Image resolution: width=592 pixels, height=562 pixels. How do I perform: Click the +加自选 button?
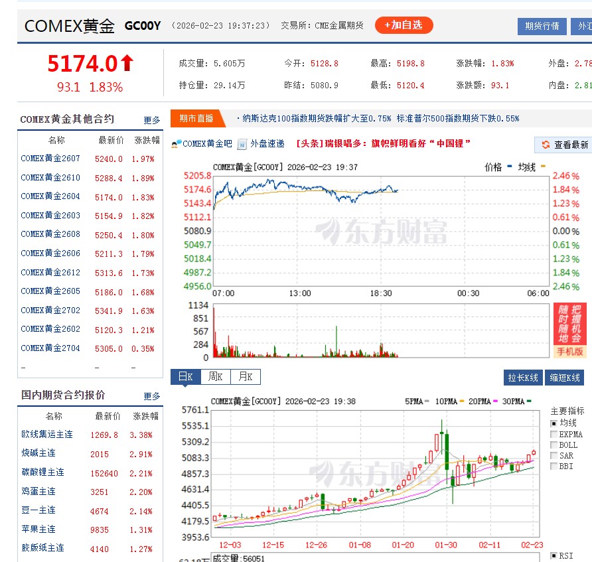(404, 25)
